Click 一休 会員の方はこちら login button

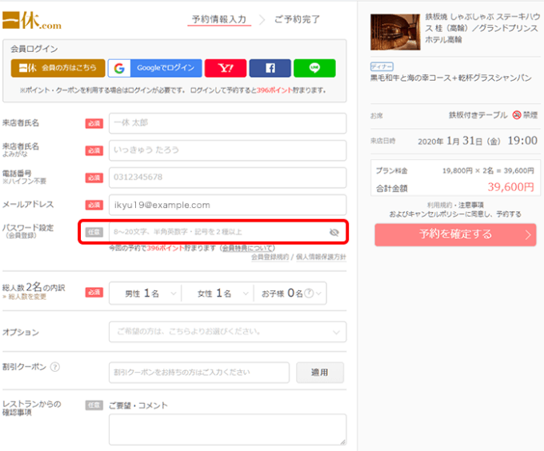click(x=58, y=68)
